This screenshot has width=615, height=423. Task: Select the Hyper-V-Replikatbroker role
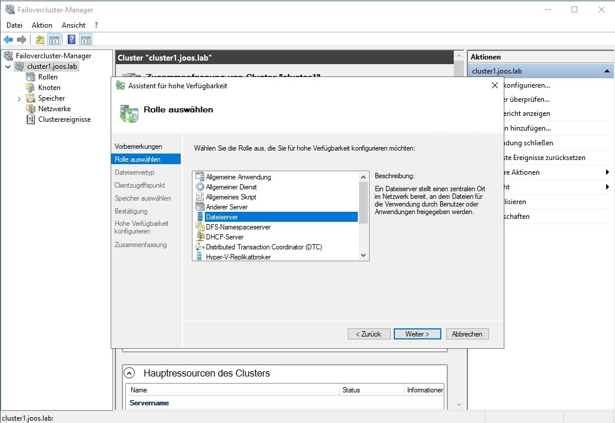click(238, 257)
